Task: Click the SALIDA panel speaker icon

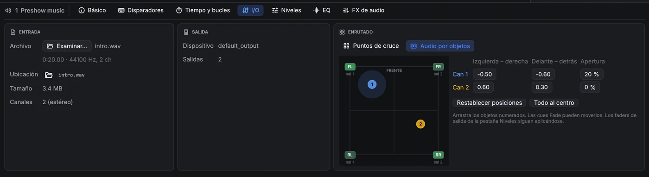Action: coord(186,32)
